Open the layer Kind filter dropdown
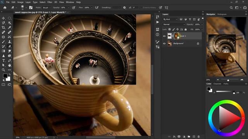Screen dimensions: 248x139 click(x=170, y=19)
